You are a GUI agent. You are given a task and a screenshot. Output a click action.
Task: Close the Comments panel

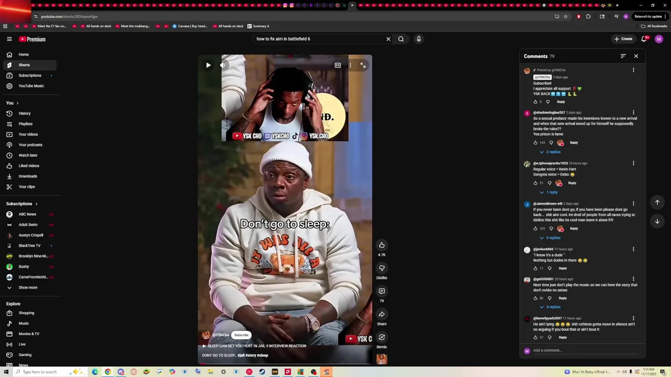point(636,56)
